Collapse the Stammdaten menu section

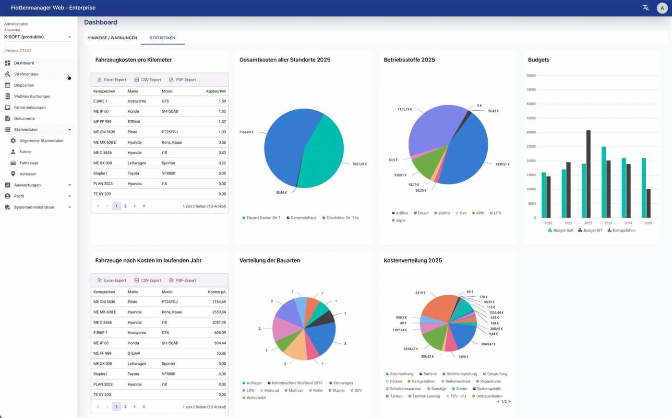click(x=70, y=130)
